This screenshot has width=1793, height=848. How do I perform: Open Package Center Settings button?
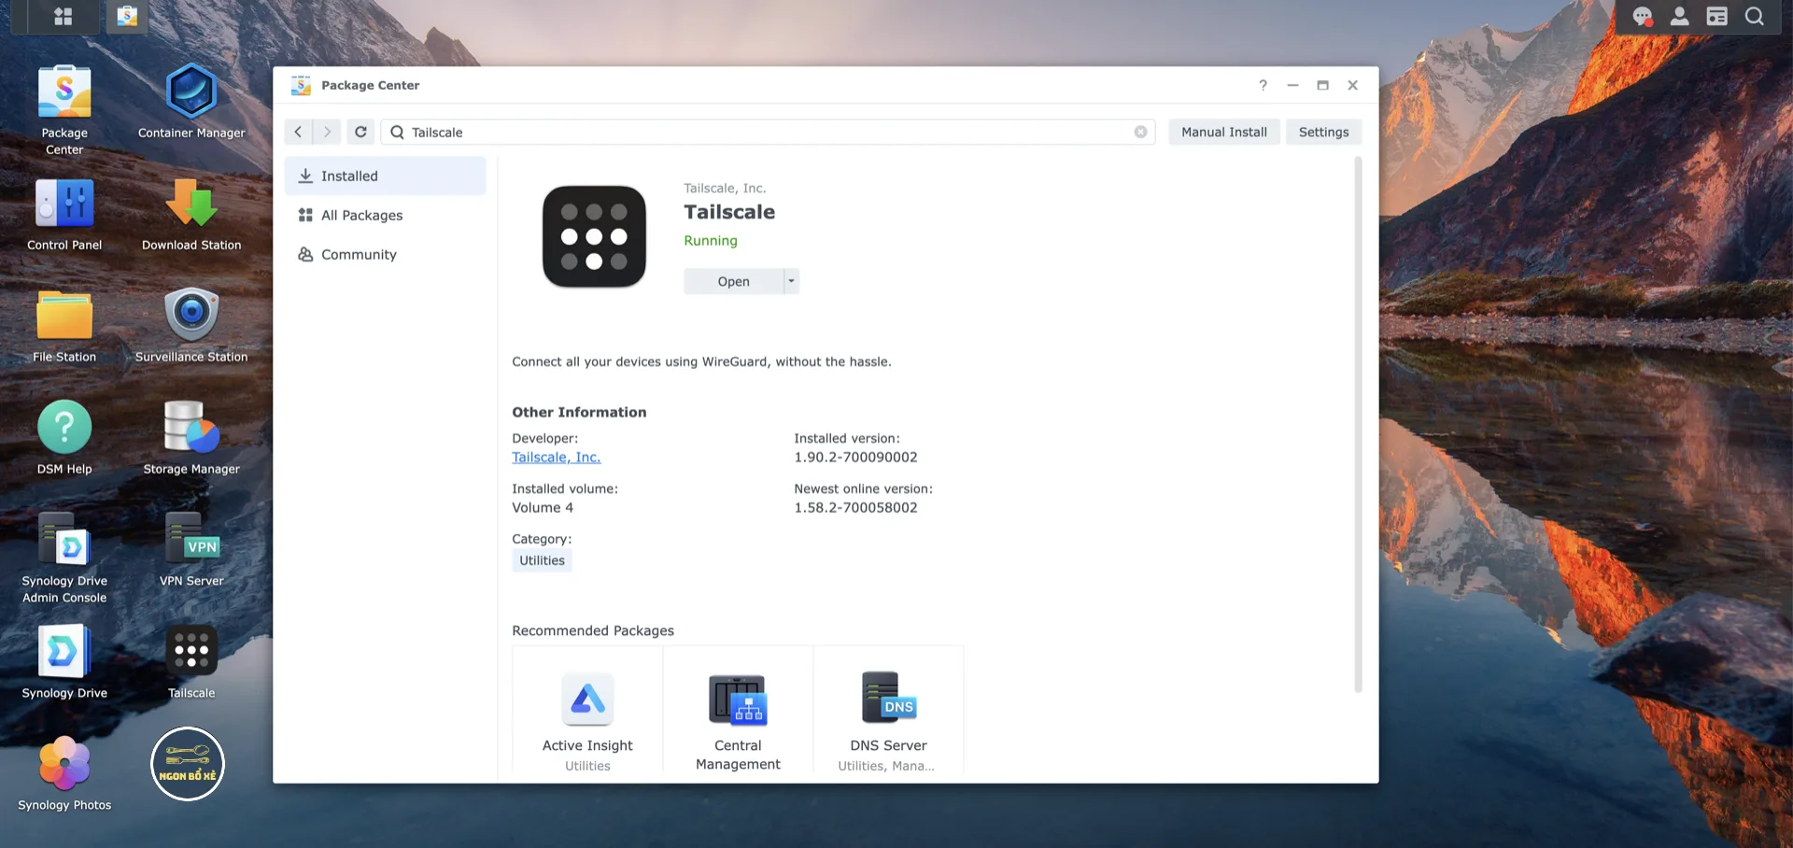pos(1323,132)
